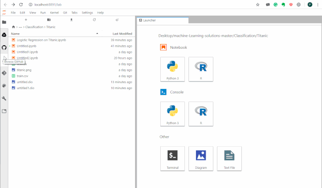Select Untitled2.ipynb file
Image resolution: width=322 pixels, height=188 pixels.
point(72,58)
